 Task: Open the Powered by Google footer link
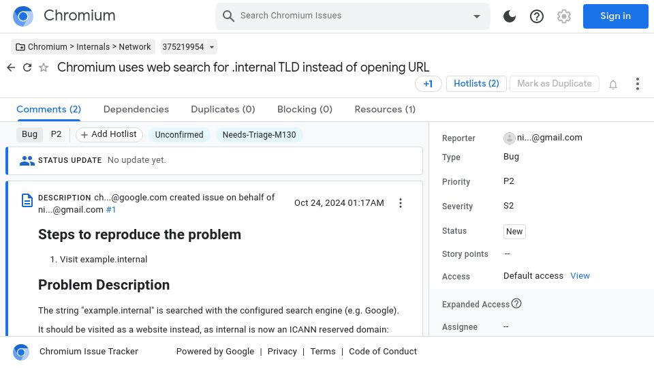(x=215, y=352)
